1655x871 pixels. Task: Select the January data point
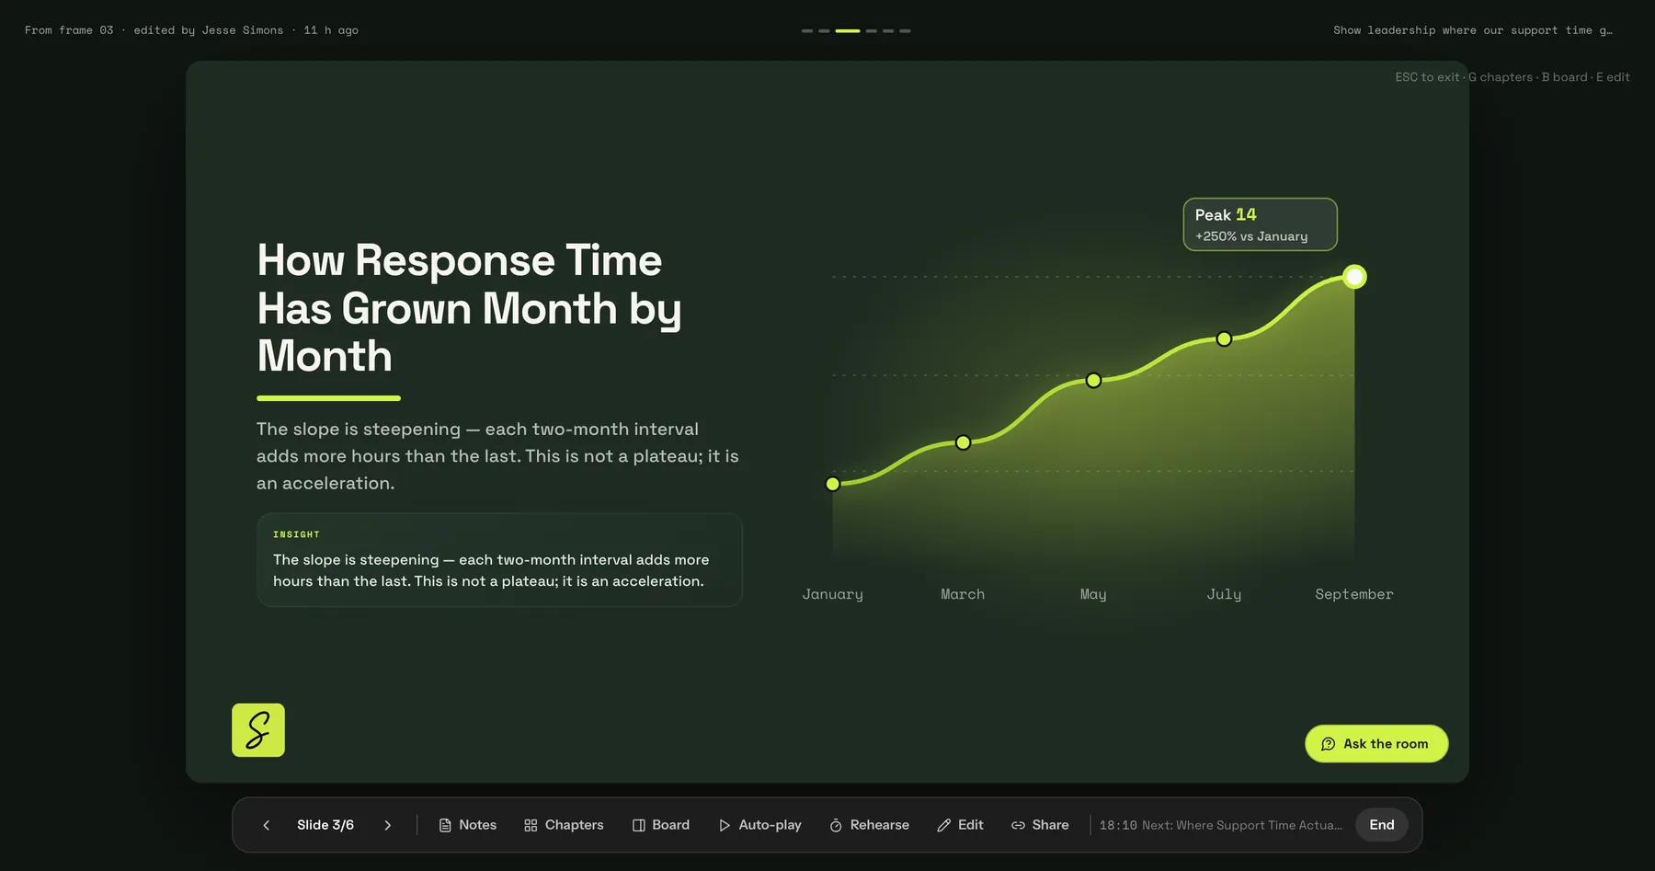[x=833, y=484]
